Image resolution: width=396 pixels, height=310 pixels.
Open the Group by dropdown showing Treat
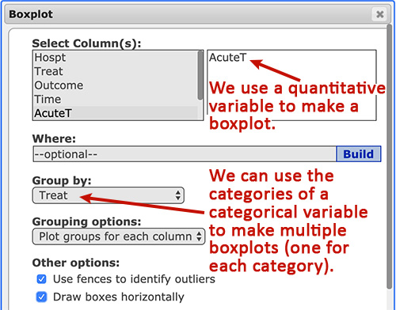pyautogui.click(x=109, y=195)
